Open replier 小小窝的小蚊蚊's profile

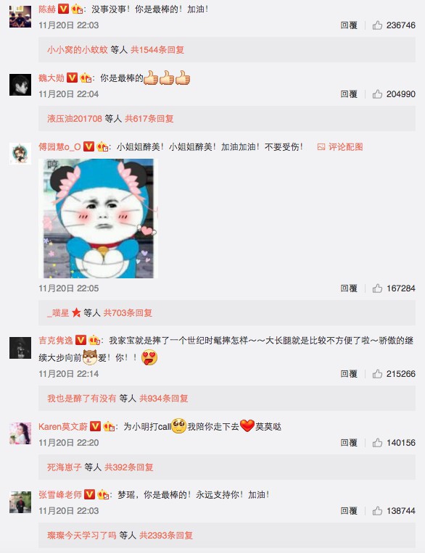(x=78, y=50)
